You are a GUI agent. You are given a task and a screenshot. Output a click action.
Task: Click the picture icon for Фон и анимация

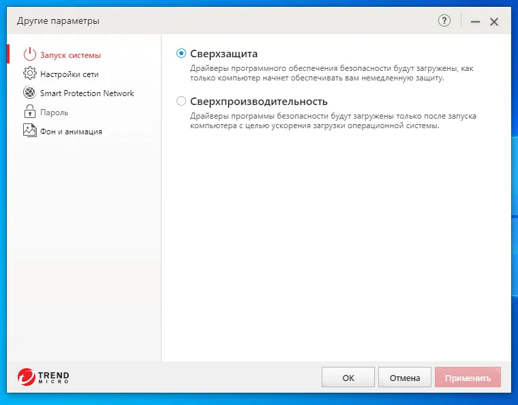pos(30,130)
